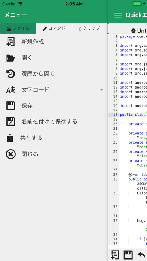Tap the save floppy icon in the bottom toolbar
The height and width of the screenshot is (261, 147).
[x=128, y=255]
